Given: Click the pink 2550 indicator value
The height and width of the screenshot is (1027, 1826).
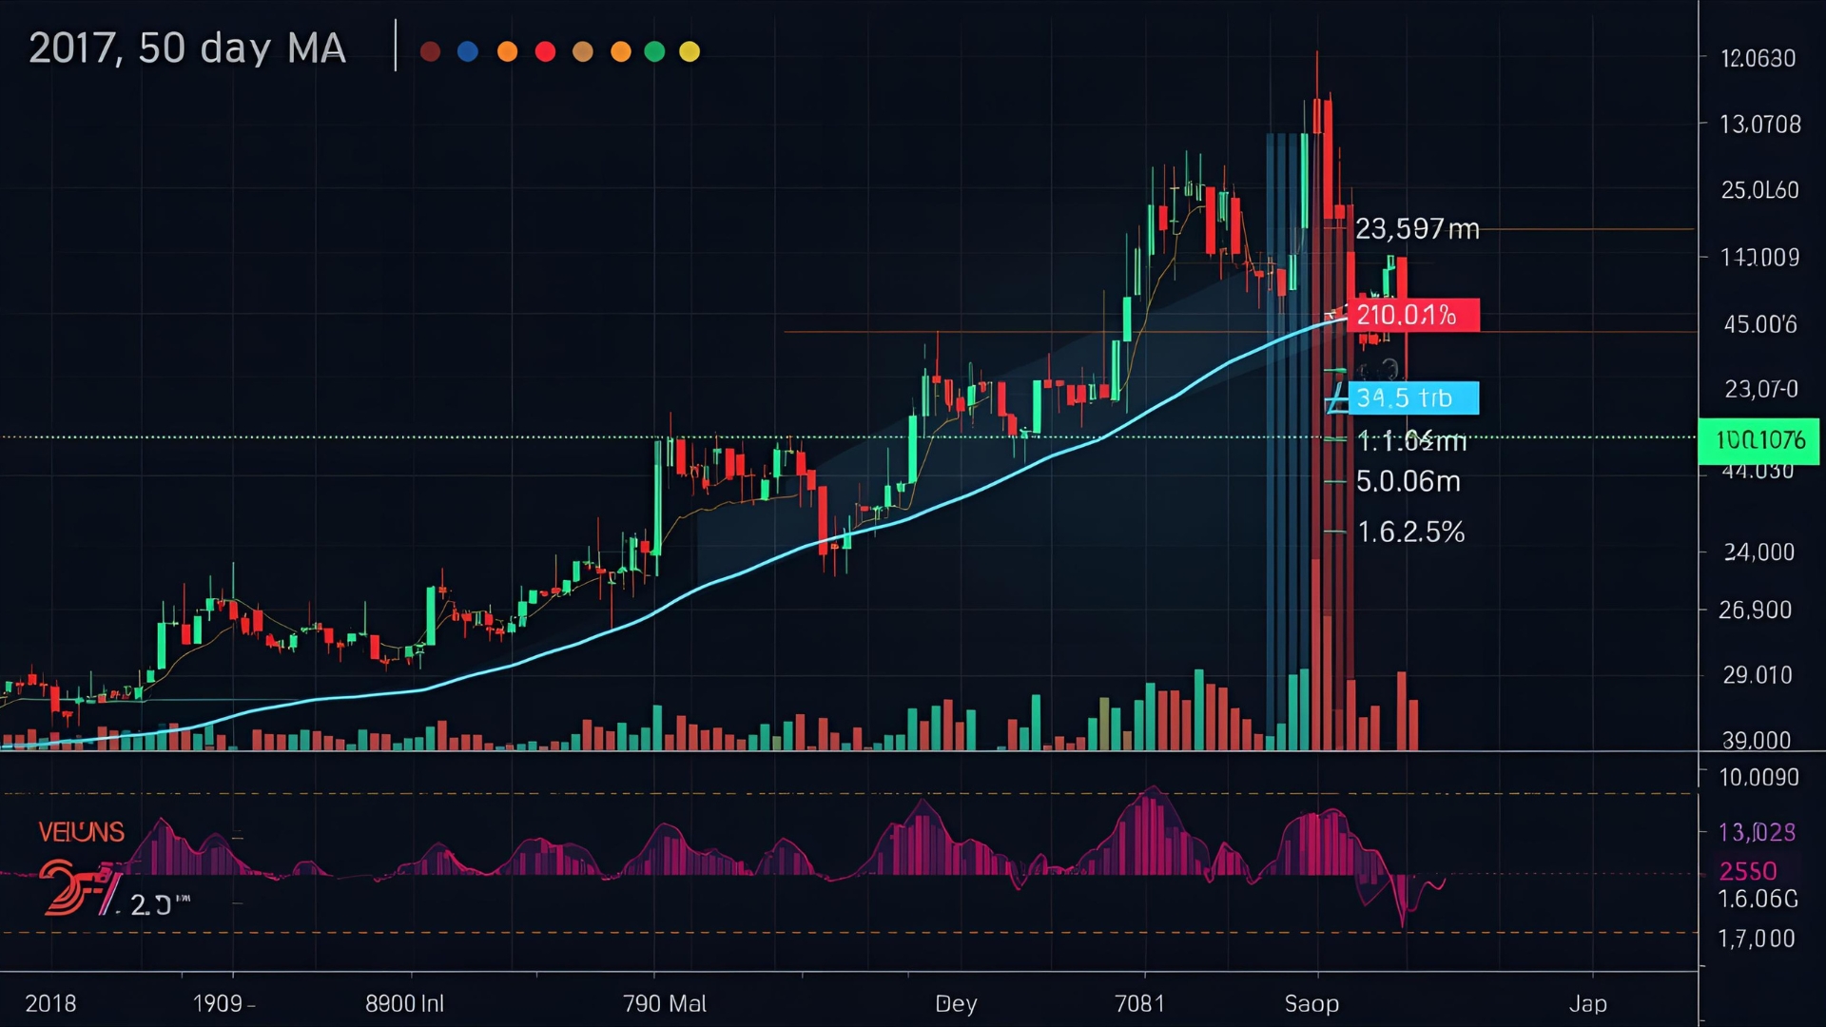Looking at the screenshot, I should pos(1748,871).
